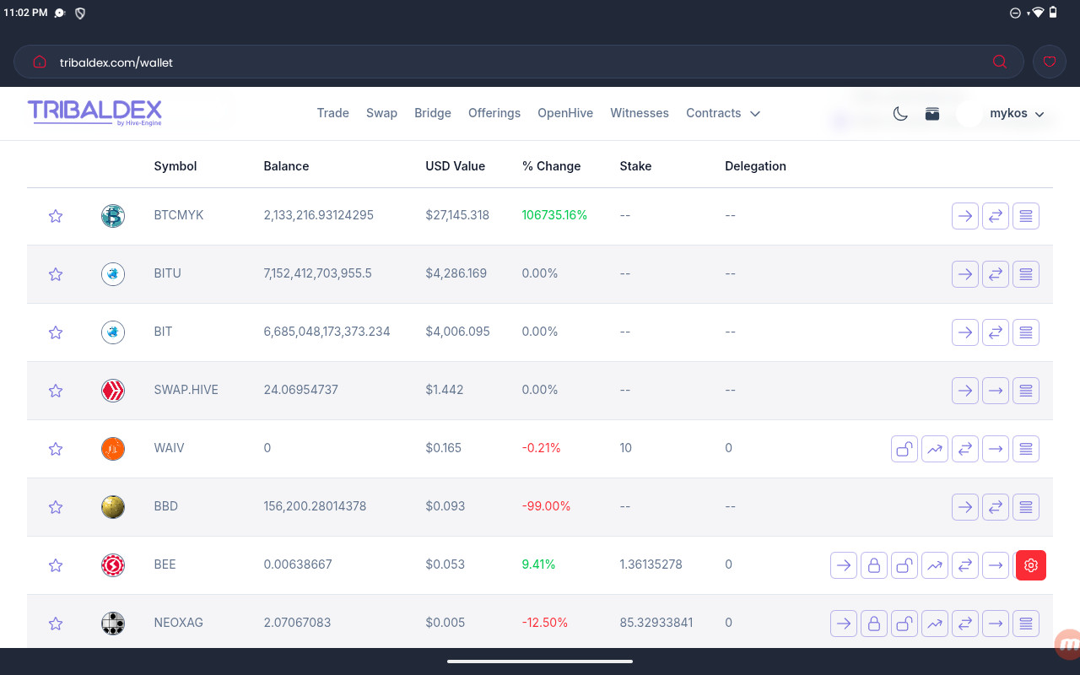Open the trade swap-arrows icon for BITU

tap(996, 274)
